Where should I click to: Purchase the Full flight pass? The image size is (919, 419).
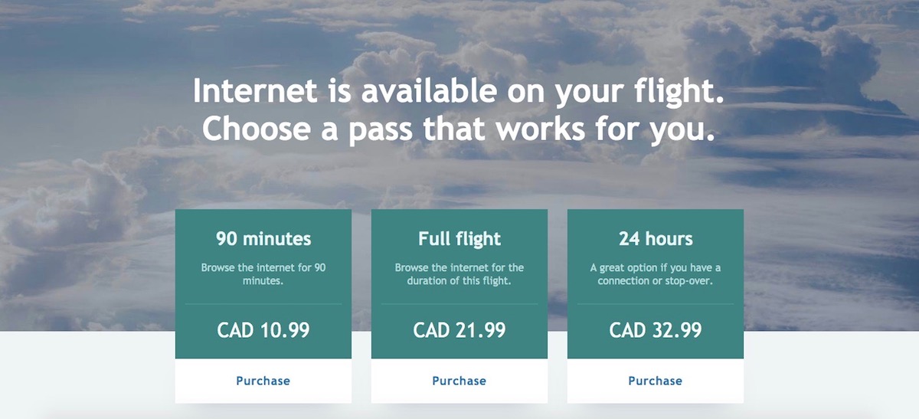coord(459,381)
